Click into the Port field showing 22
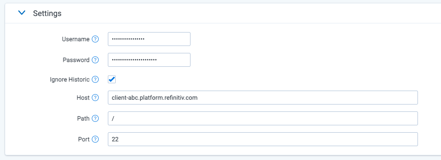The width and height of the screenshot is (441, 160). pyautogui.click(x=263, y=139)
